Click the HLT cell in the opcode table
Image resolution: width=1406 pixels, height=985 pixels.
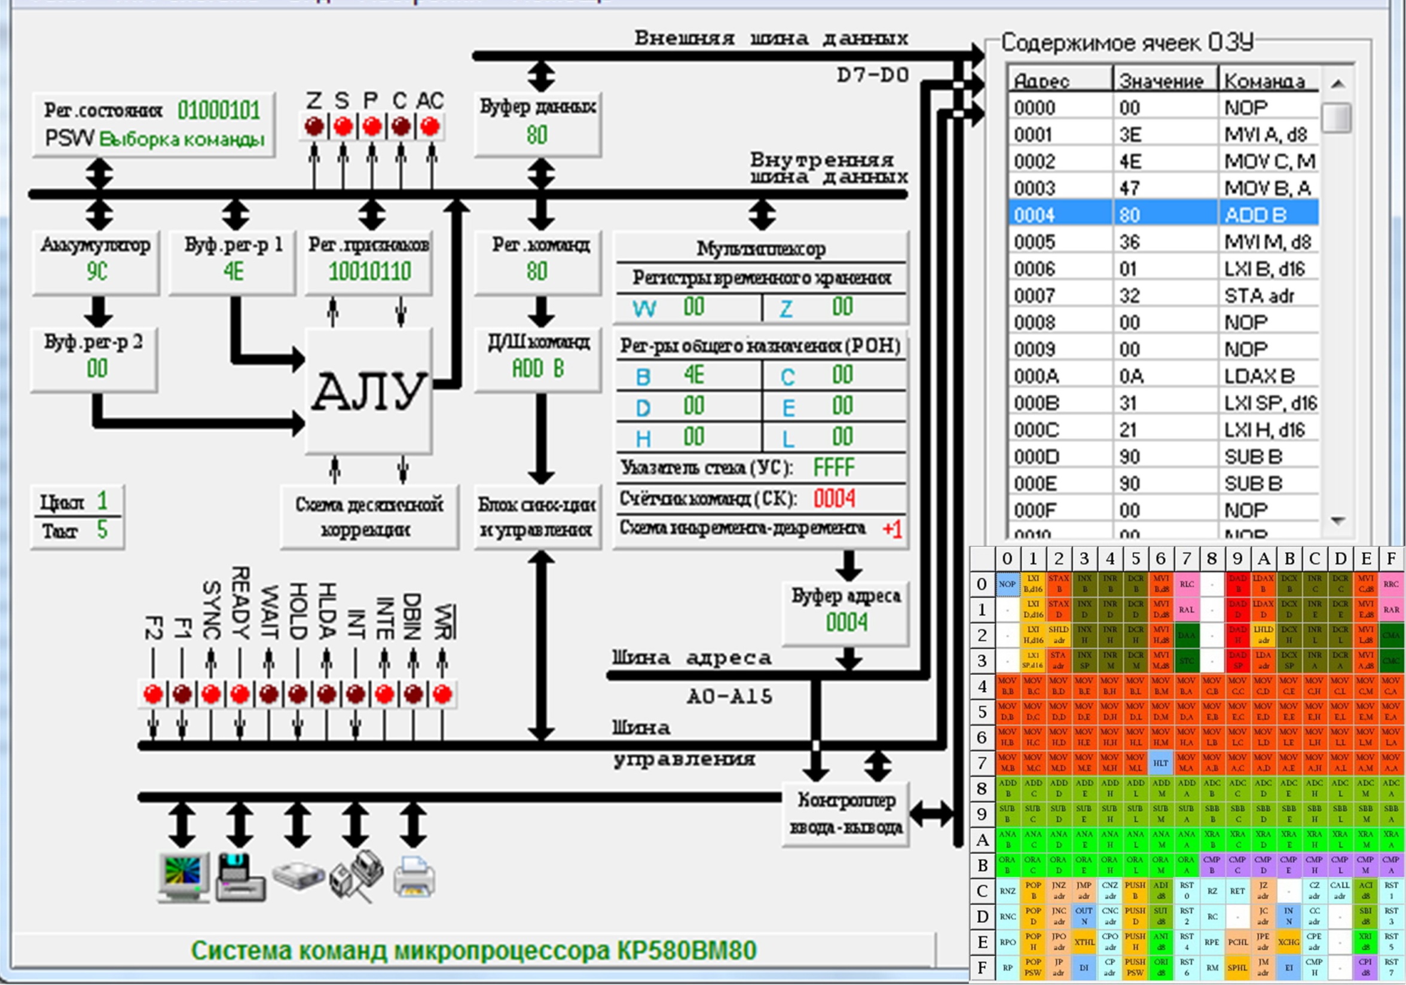[1160, 763]
